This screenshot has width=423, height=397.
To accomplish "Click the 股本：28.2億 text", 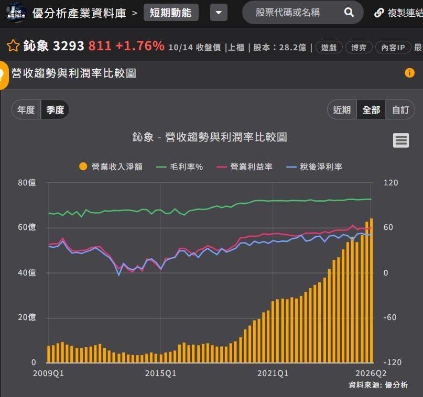I will pyautogui.click(x=280, y=48).
